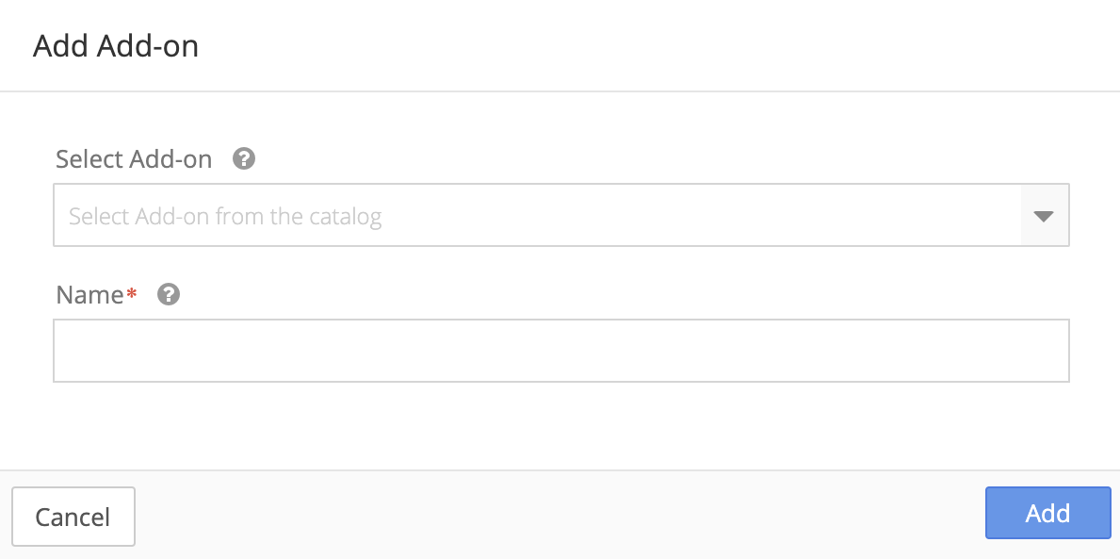Open the add-on catalog combo box
The width and height of the screenshot is (1120, 559).
click(x=537, y=216)
